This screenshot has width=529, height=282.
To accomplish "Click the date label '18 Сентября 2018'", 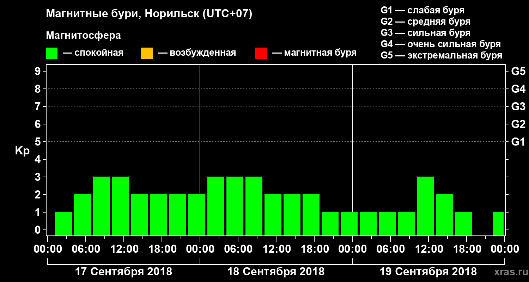I will pyautogui.click(x=276, y=272).
